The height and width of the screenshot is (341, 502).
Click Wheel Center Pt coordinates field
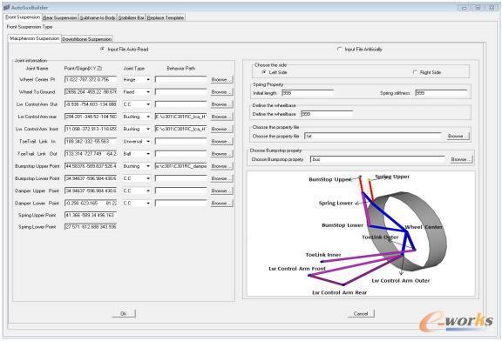point(91,79)
